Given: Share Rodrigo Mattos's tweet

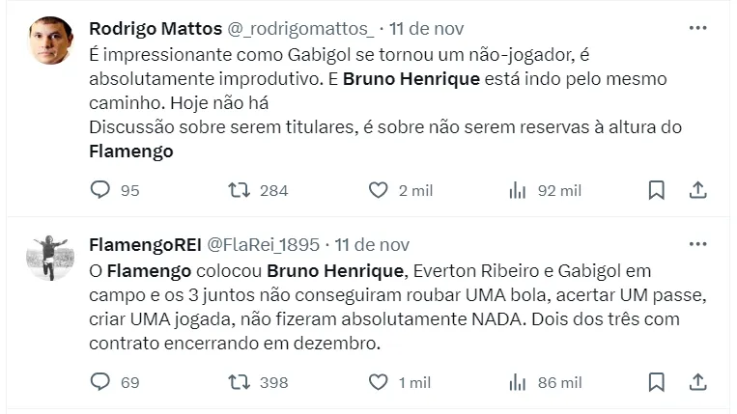Looking at the screenshot, I should [x=697, y=190].
